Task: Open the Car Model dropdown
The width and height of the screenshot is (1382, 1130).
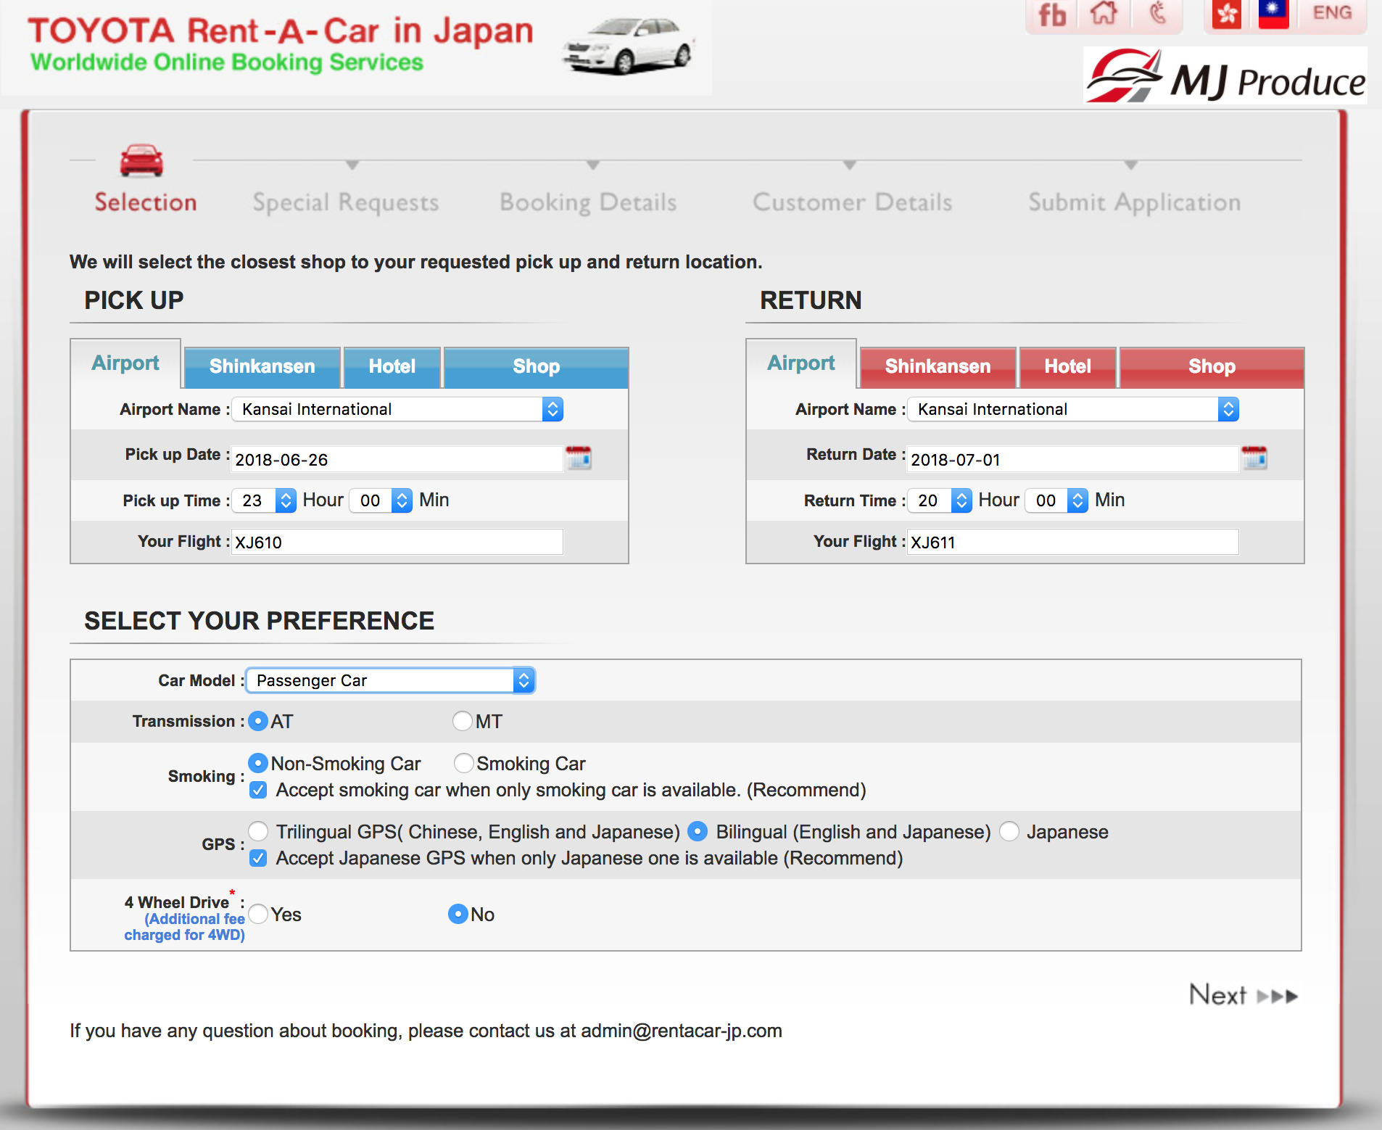Action: [391, 680]
